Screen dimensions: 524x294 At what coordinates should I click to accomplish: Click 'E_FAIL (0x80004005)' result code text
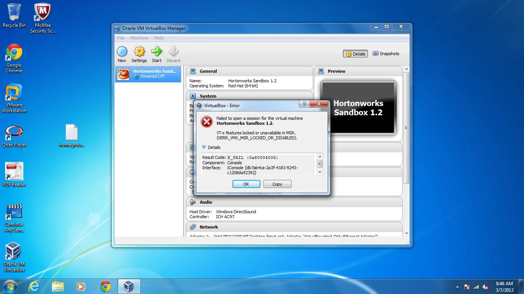tap(252, 157)
